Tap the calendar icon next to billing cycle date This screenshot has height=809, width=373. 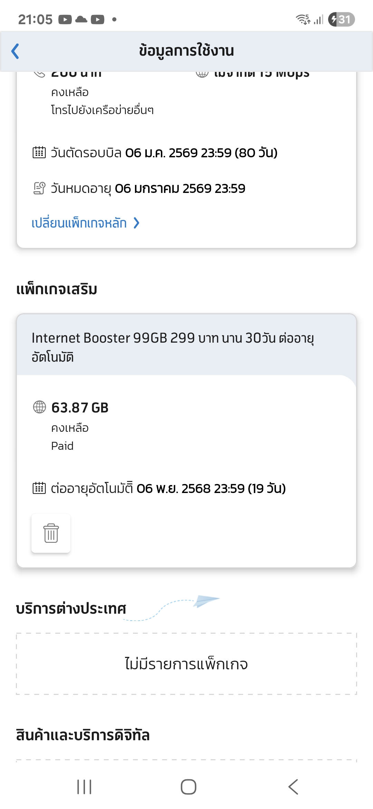39,152
